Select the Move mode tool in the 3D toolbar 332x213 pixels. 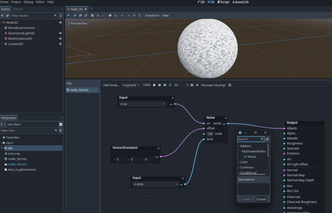75,15
